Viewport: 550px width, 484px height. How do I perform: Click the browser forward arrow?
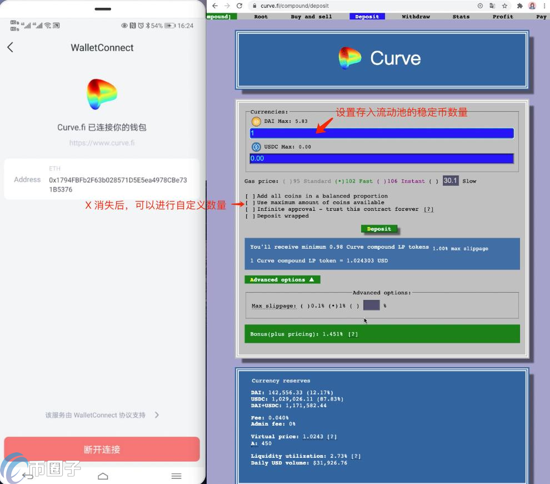click(x=227, y=6)
